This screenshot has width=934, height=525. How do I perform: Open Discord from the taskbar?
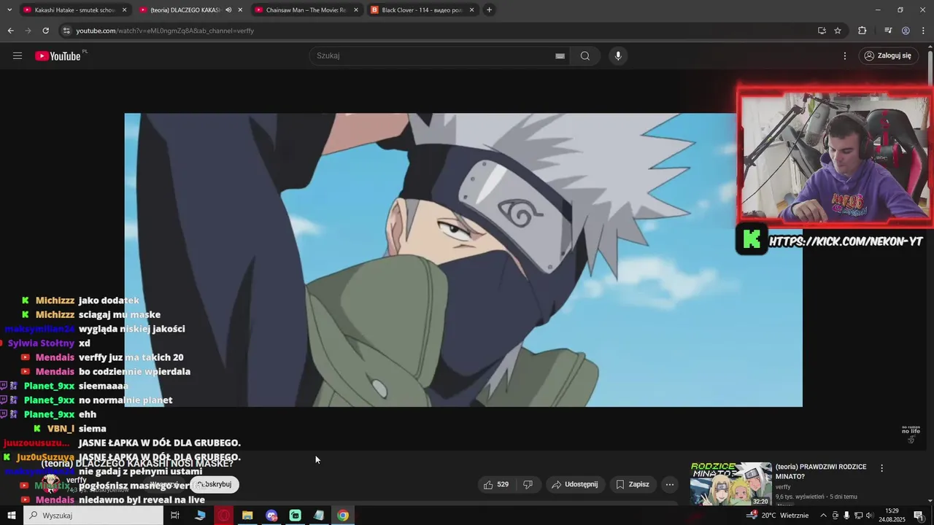pyautogui.click(x=271, y=516)
